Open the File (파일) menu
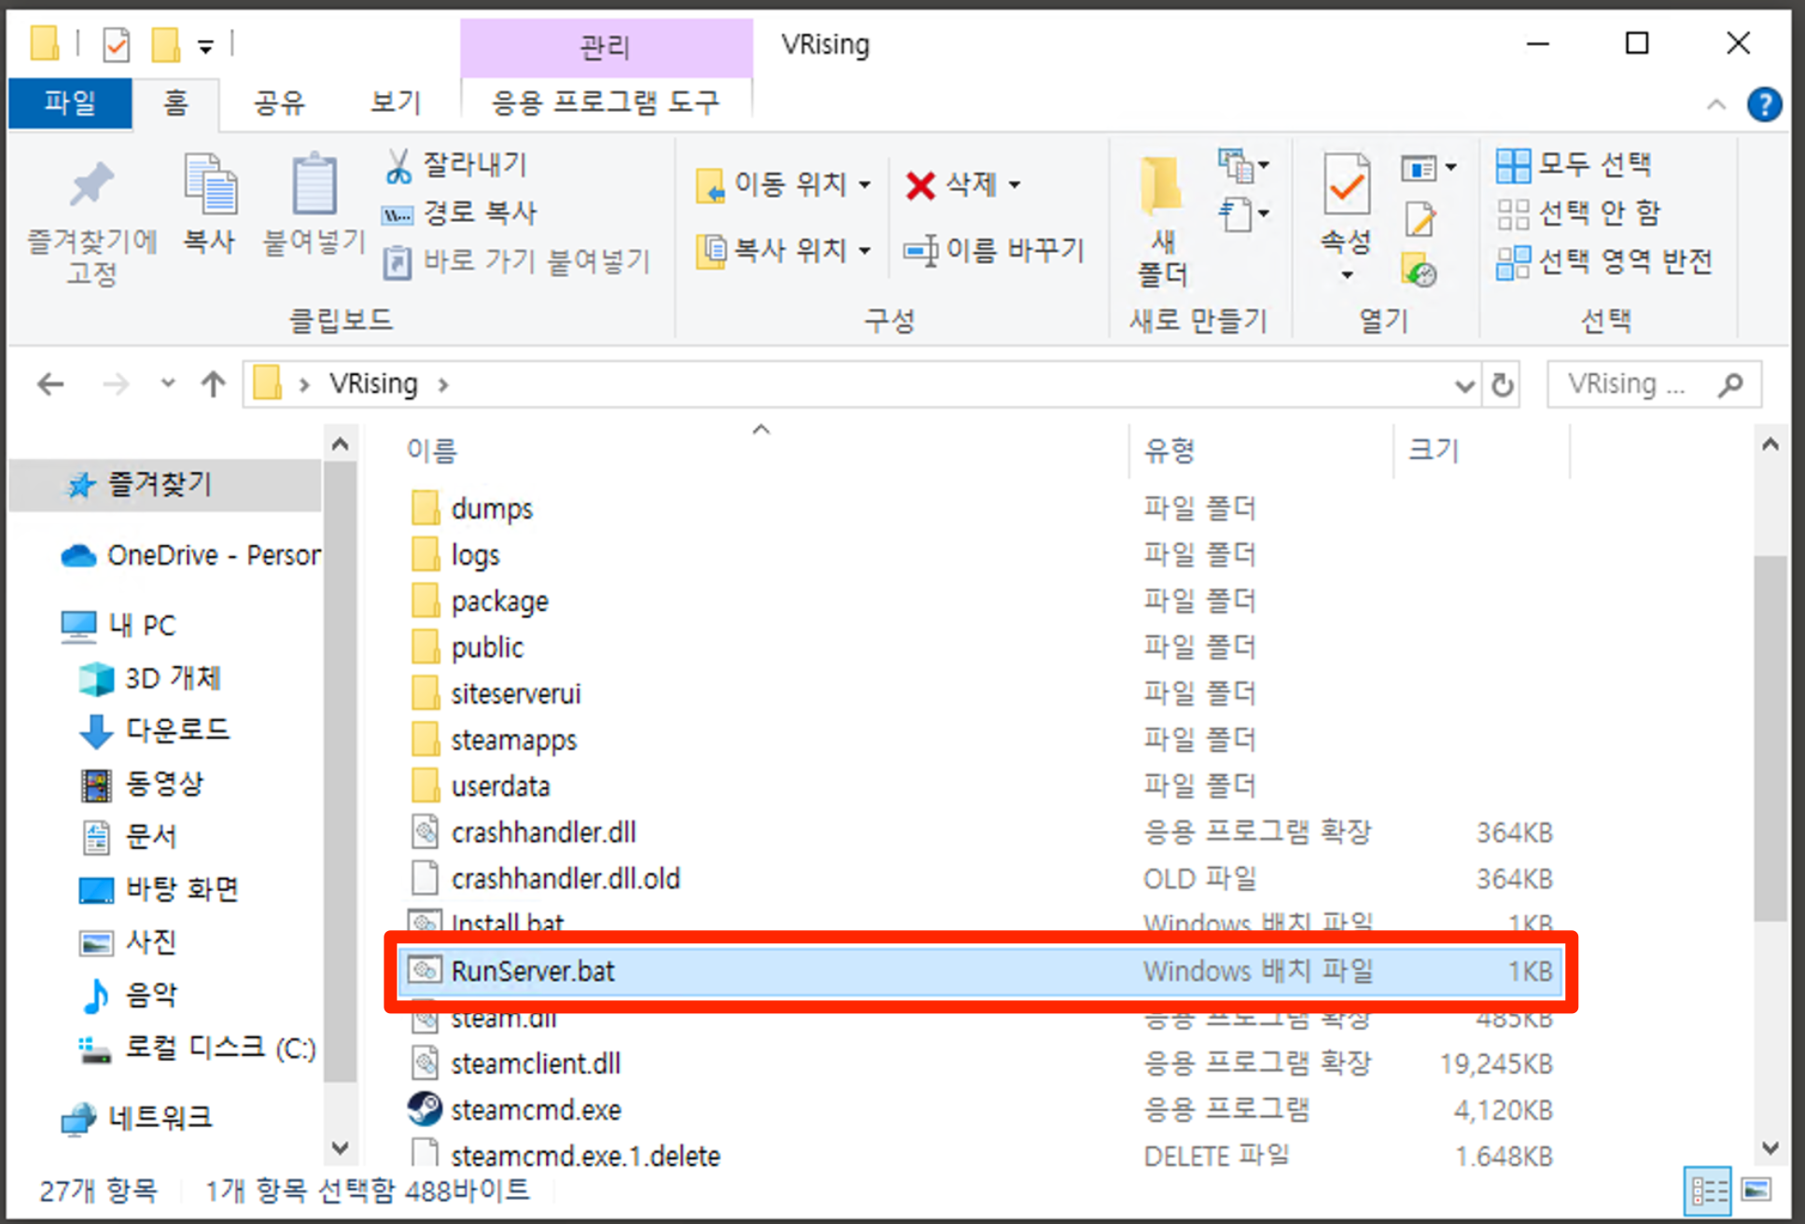This screenshot has width=1805, height=1224. [x=70, y=102]
